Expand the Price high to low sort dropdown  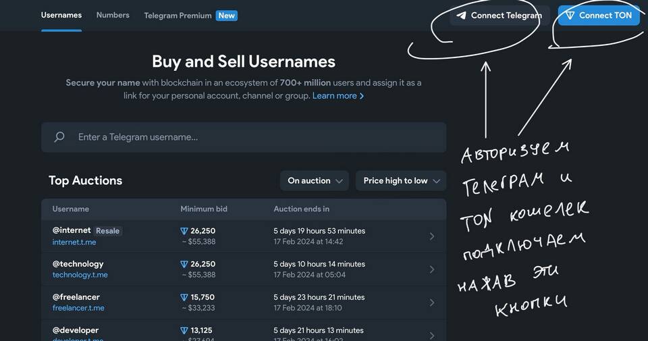tap(401, 180)
